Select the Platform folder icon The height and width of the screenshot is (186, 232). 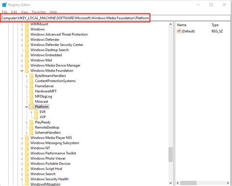[x=31, y=107]
